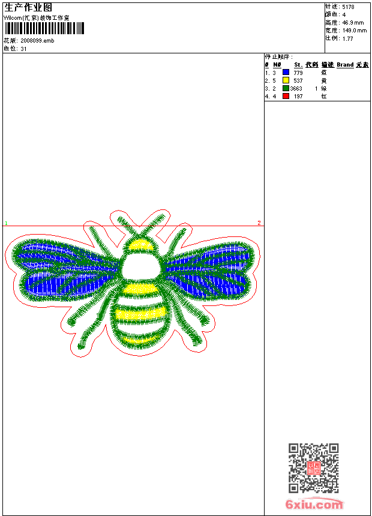
Task: Click the stitch count 197 in row 4
Action: pos(298,97)
